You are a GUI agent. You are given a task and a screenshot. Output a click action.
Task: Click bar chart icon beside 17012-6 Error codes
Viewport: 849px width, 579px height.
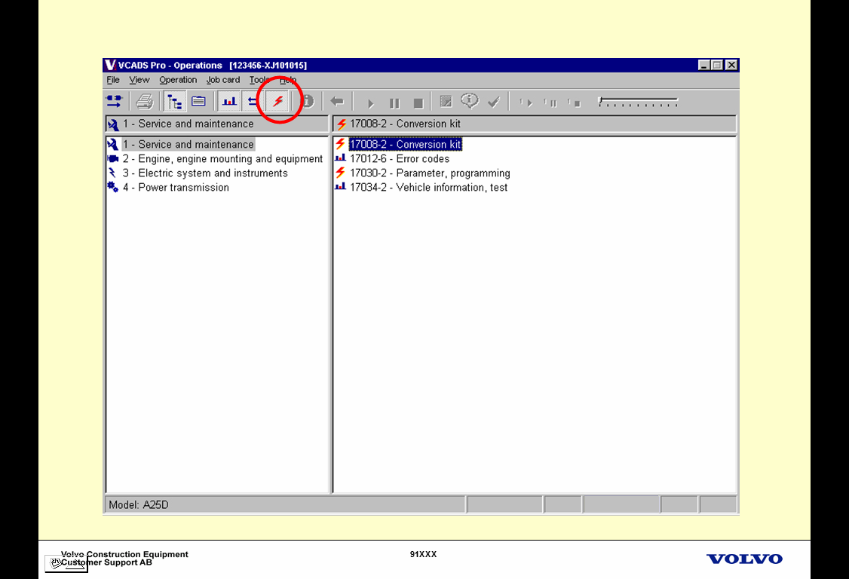pyautogui.click(x=340, y=158)
